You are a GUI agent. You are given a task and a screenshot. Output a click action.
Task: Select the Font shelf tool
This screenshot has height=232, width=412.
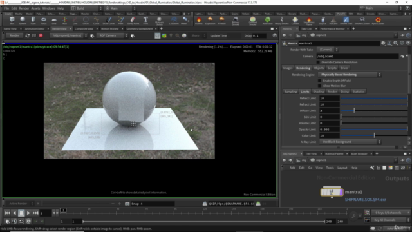[145, 20]
